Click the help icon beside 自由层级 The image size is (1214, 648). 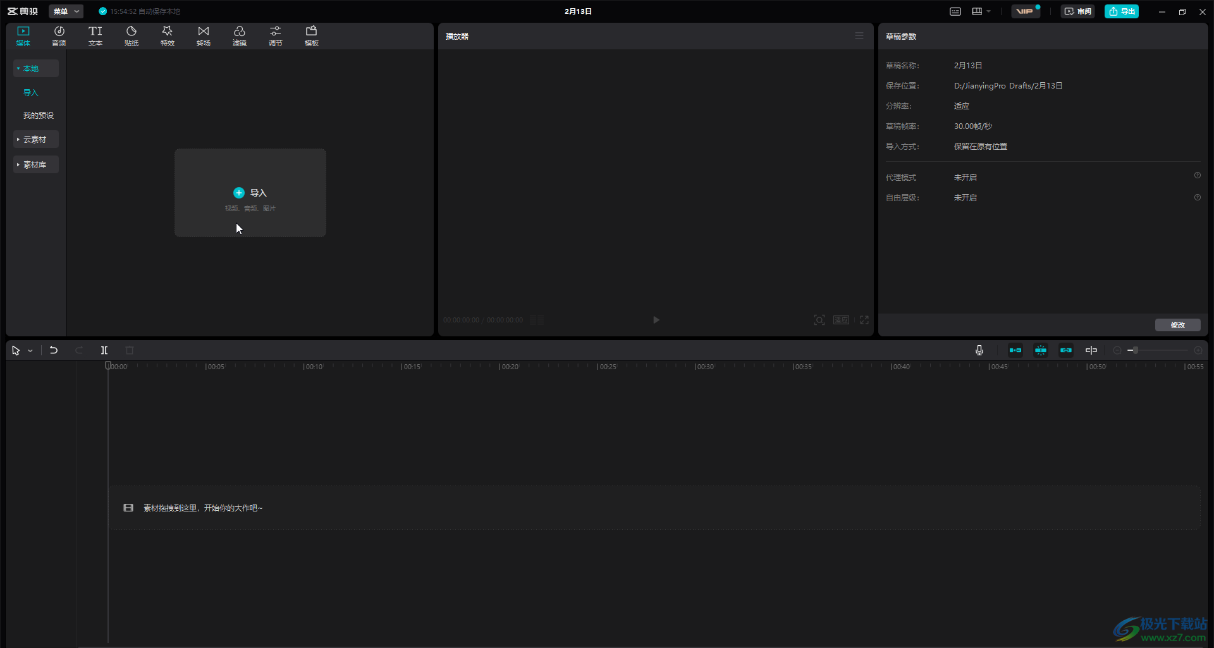(1198, 197)
